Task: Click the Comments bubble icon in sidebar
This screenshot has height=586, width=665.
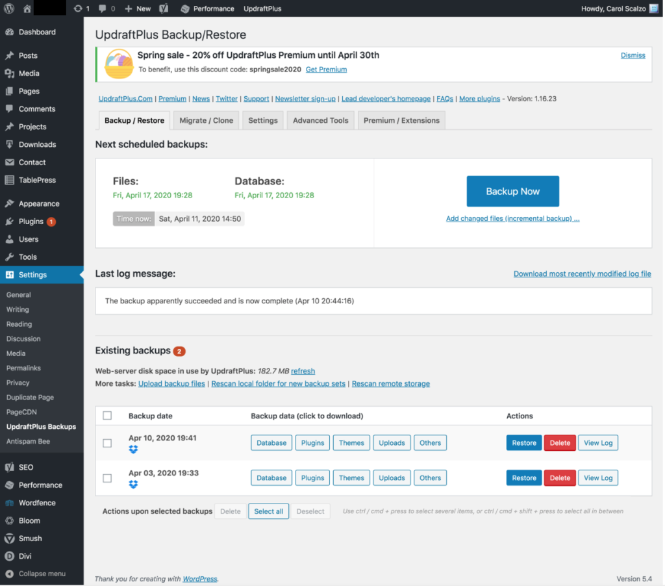Action: click(9, 108)
